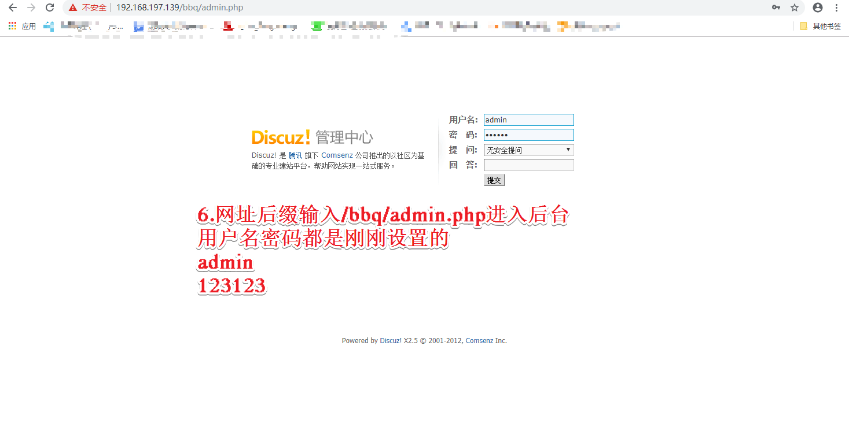Click the 密码 password field
This screenshot has width=849, height=439.
(529, 135)
